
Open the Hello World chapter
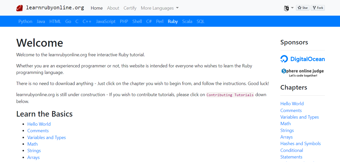[x=39, y=124]
